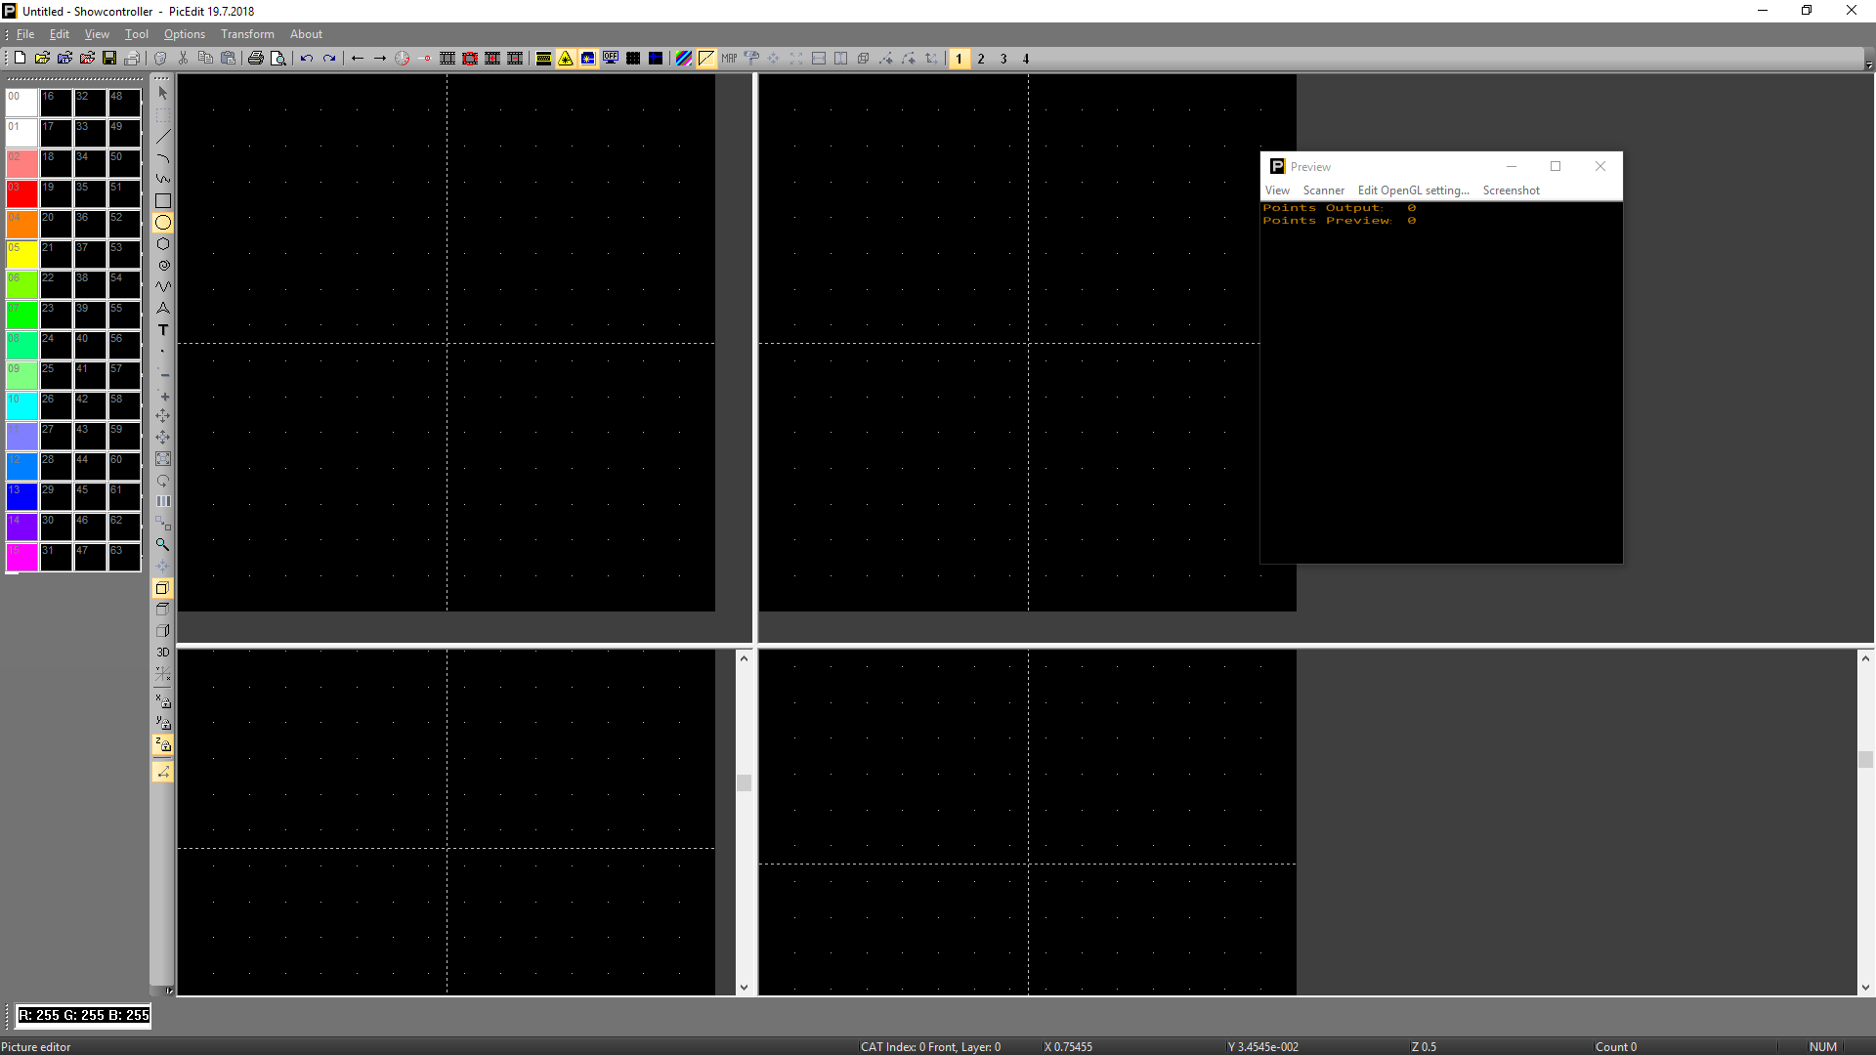Click Edit OpenGL setting... in Preview

coord(1413,190)
